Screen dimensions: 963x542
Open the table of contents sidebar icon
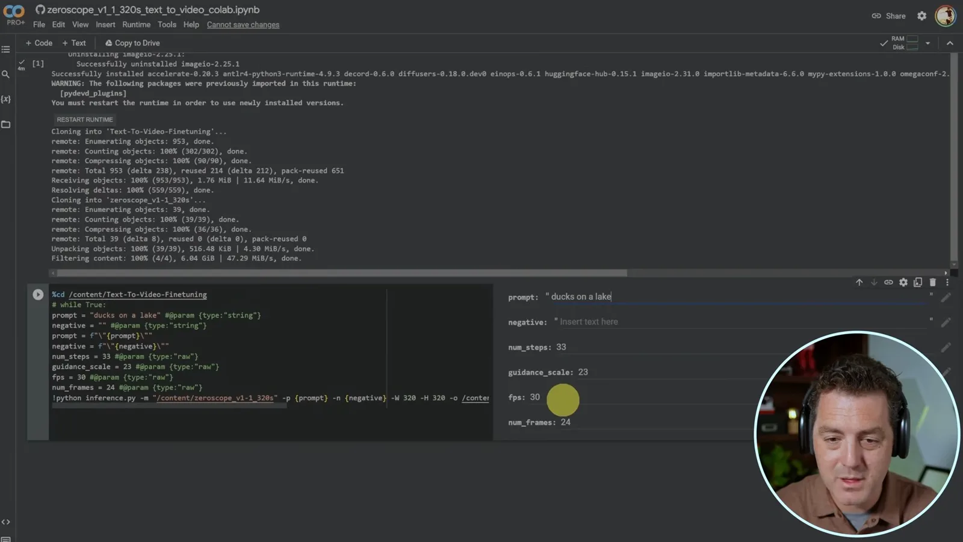click(x=6, y=49)
